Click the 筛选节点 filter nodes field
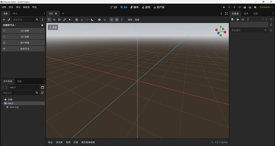This screenshot has width=275, height=146. pos(26,20)
